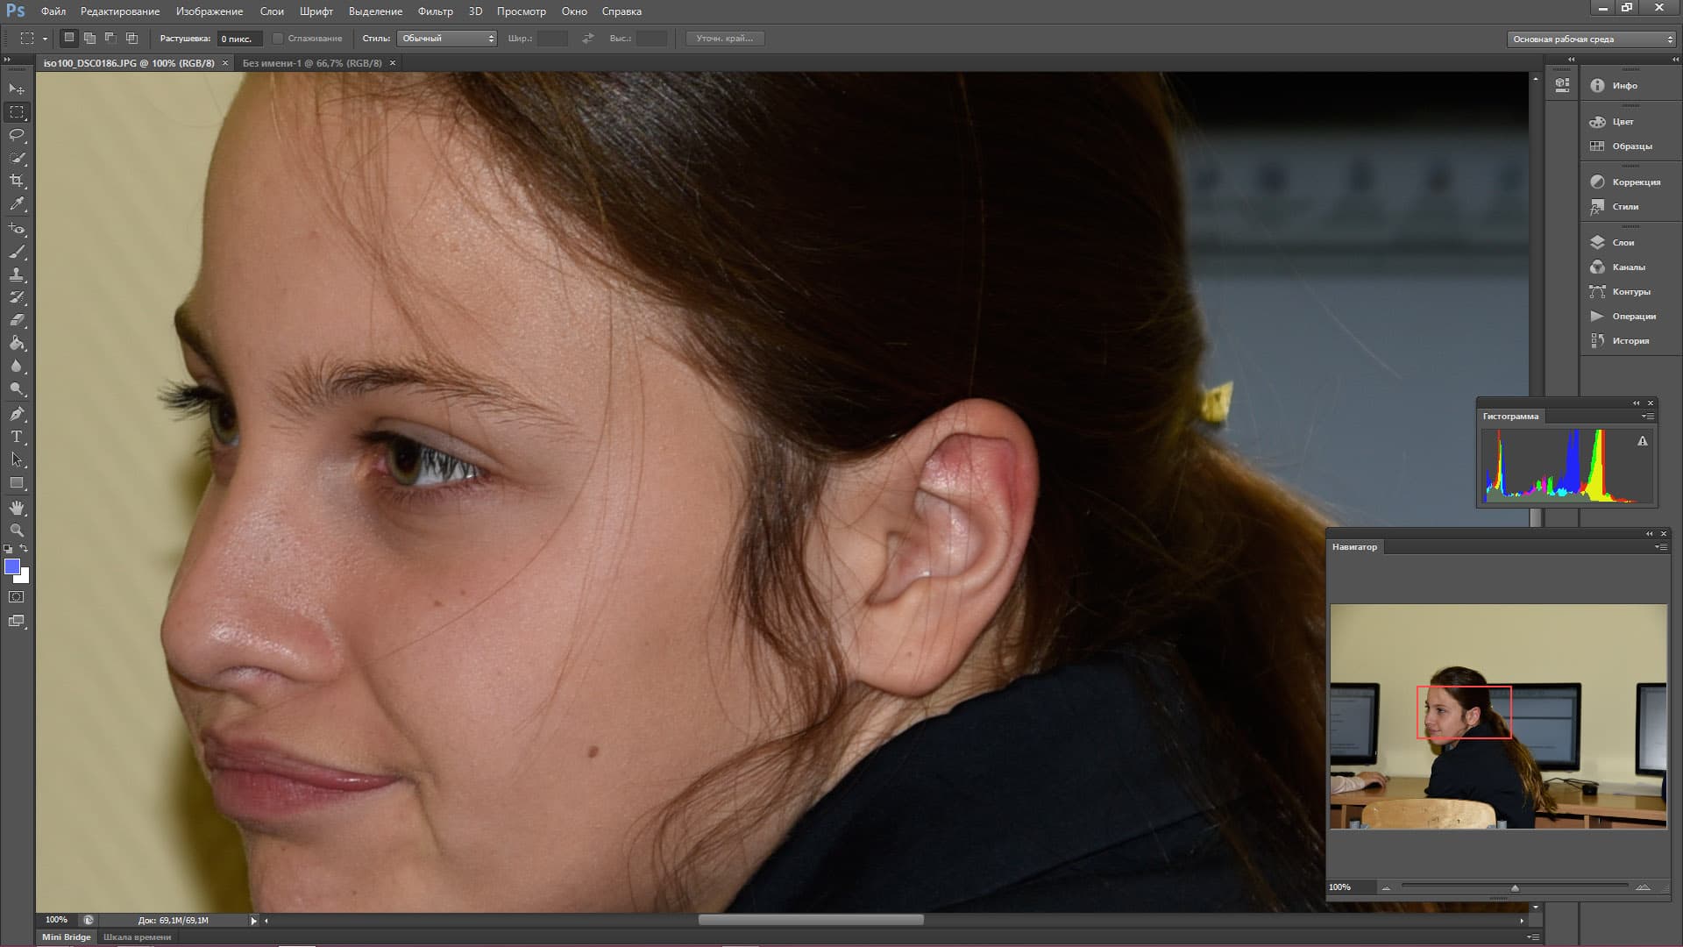Select the Horizontal Type tool

17,437
